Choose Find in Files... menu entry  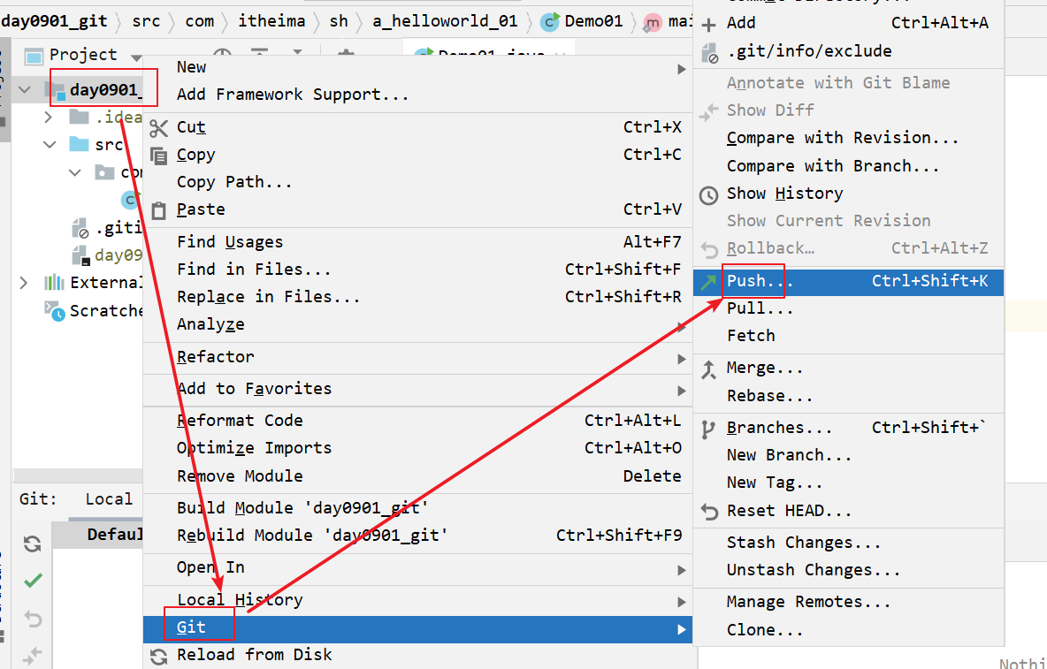click(x=254, y=270)
